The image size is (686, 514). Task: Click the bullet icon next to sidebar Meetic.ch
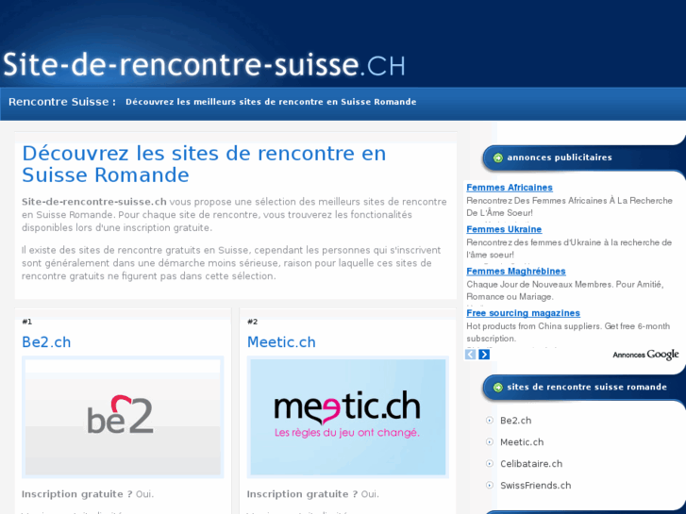[x=490, y=441]
